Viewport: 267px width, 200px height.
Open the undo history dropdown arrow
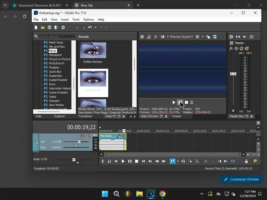pos(95,27)
